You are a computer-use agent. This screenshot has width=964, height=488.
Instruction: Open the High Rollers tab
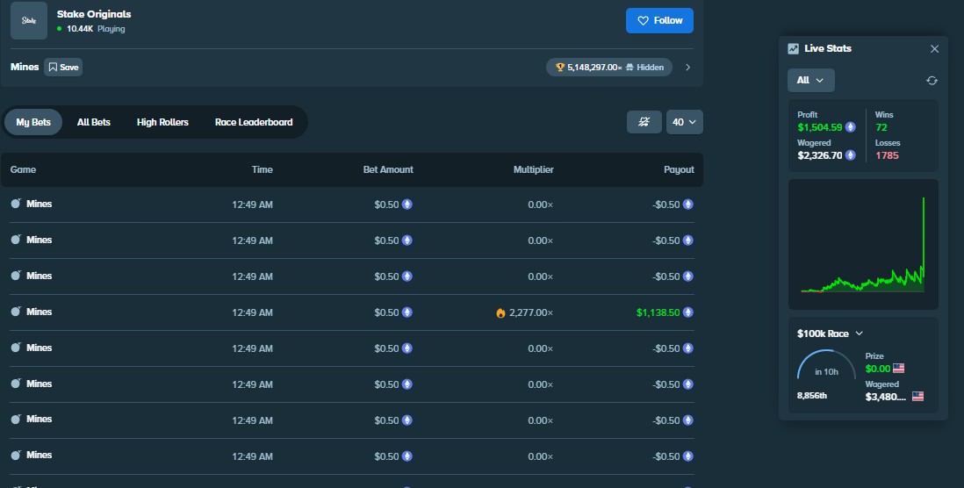(162, 122)
